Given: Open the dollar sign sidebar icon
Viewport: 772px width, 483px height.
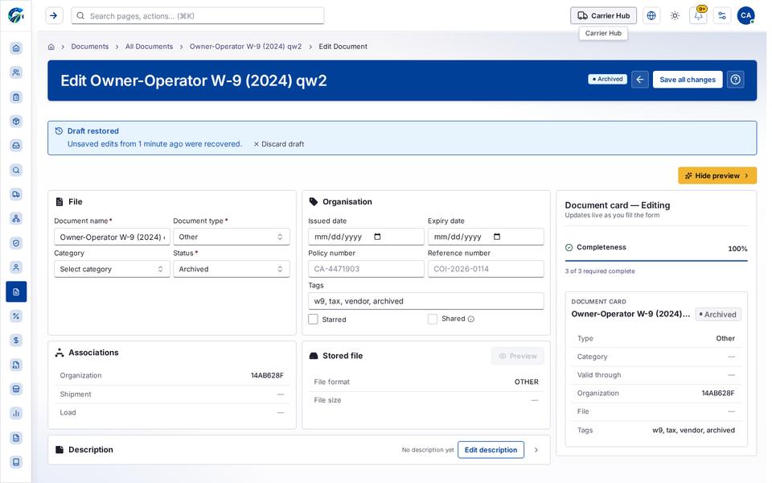Looking at the screenshot, I should point(16,340).
